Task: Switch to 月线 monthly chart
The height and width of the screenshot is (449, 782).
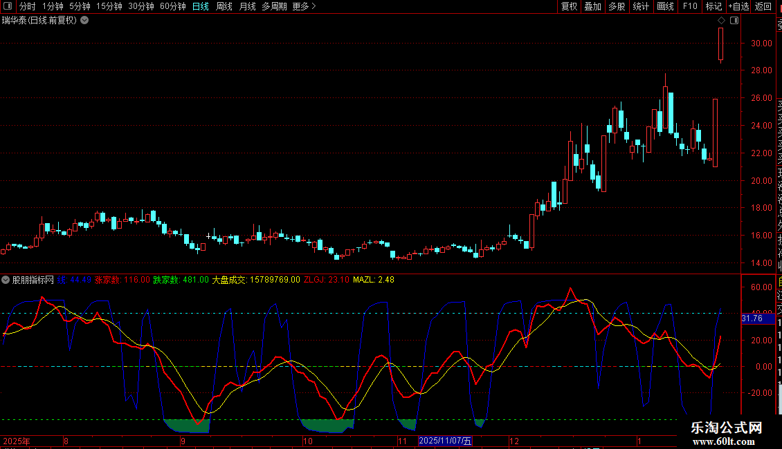Action: 247,6
